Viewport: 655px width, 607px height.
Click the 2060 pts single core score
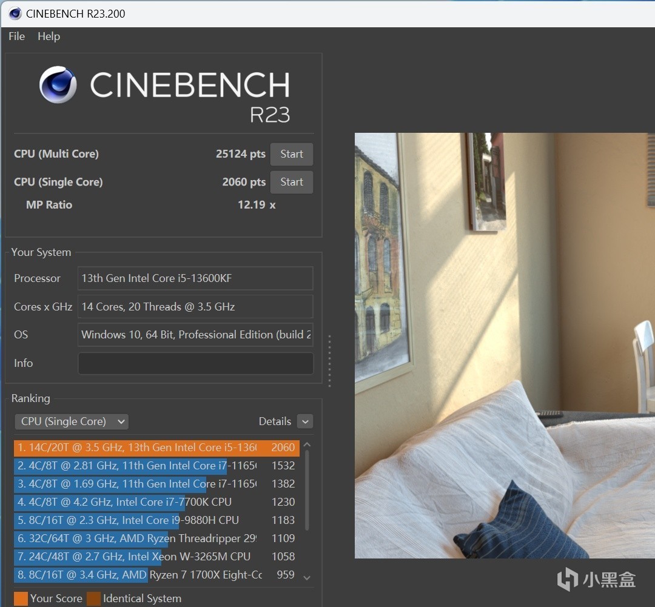[x=244, y=182]
